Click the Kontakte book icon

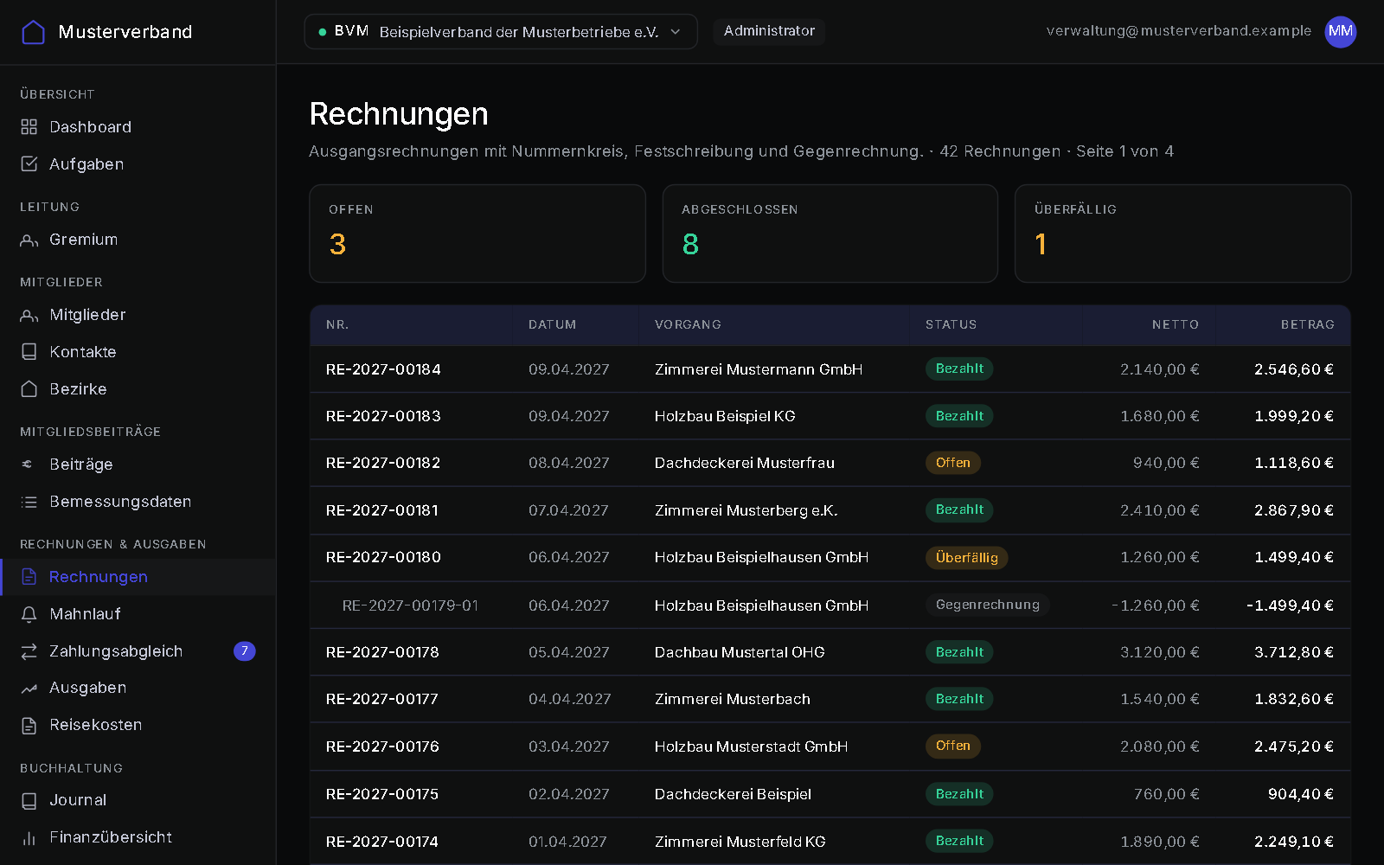[29, 352]
